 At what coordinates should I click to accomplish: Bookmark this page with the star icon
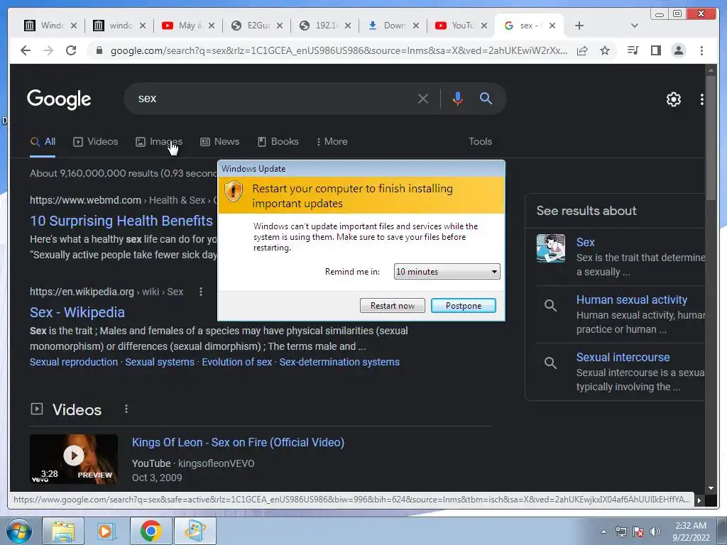(605, 50)
